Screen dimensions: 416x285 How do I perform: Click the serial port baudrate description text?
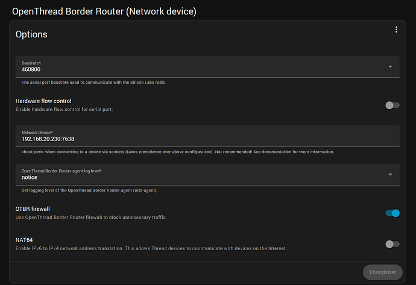(93, 83)
